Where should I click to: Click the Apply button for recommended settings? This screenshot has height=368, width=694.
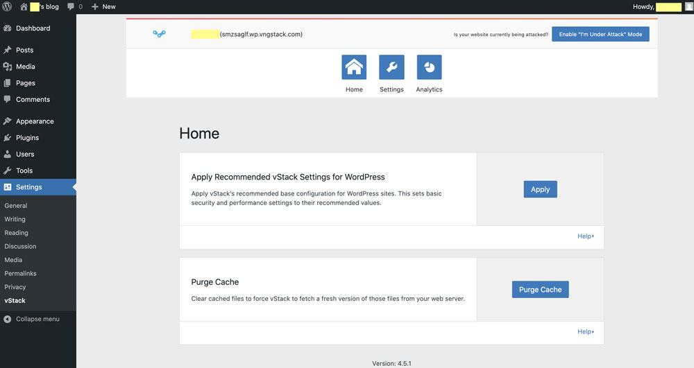541,189
